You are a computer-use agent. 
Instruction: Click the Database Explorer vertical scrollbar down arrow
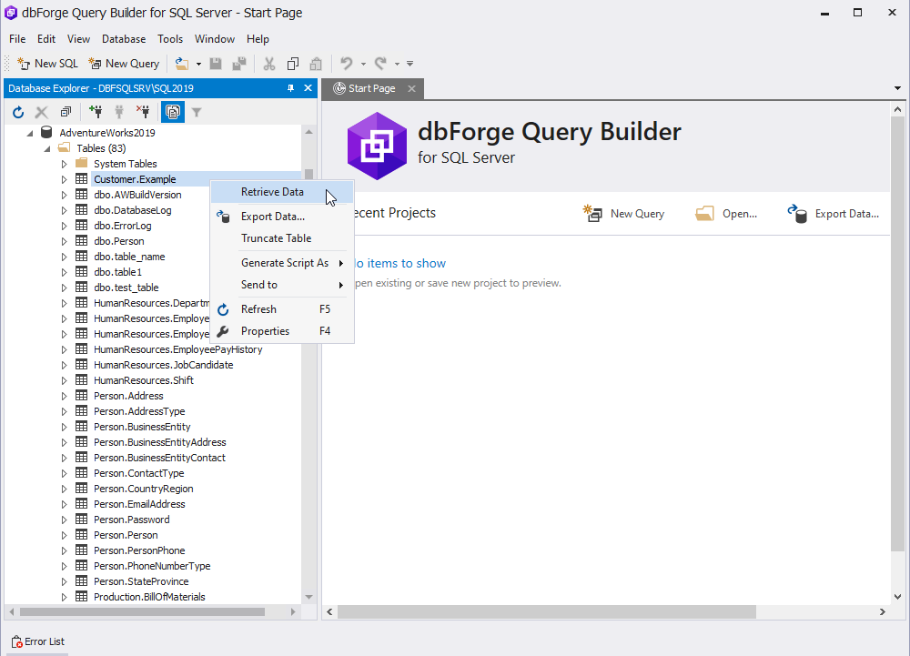308,597
